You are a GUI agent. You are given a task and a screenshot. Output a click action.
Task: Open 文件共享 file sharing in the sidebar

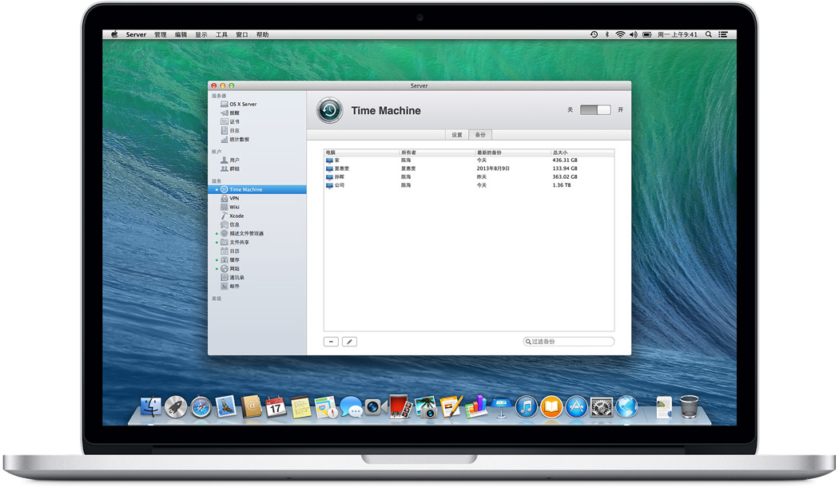click(x=235, y=242)
